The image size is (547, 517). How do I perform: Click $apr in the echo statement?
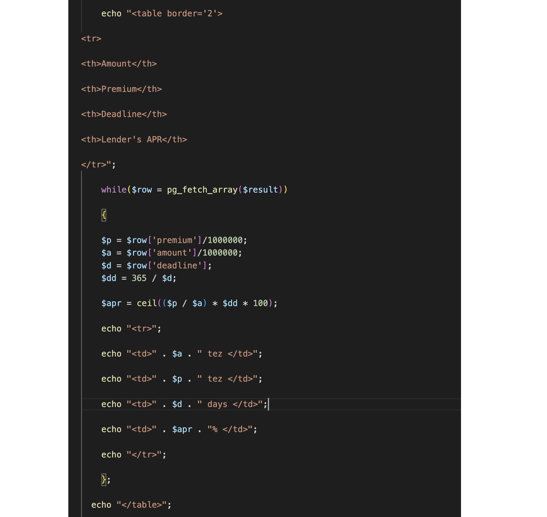click(x=182, y=429)
